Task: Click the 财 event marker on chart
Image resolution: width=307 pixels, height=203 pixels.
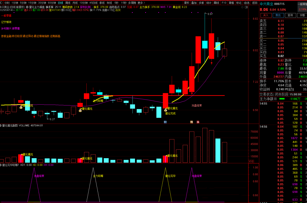Action: click(x=165, y=122)
